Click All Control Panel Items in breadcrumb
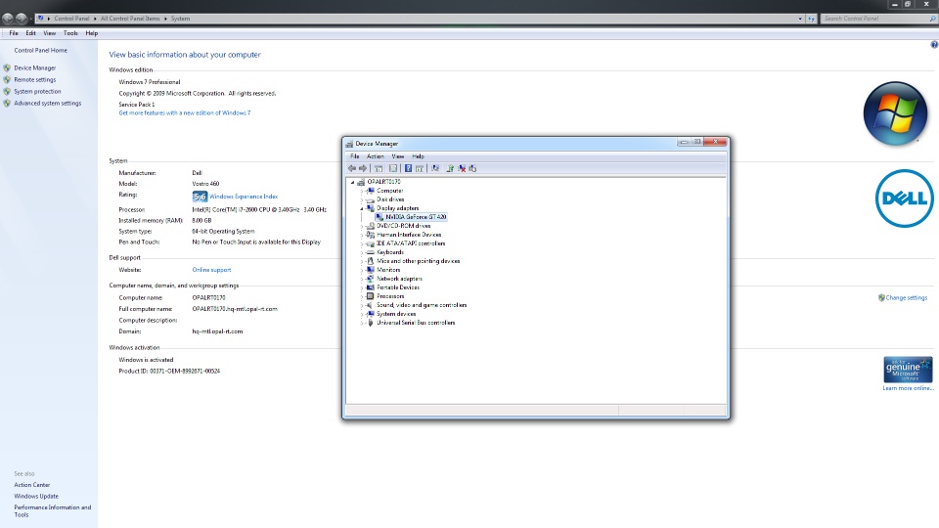Screen dimensions: 939x528 pyautogui.click(x=130, y=19)
